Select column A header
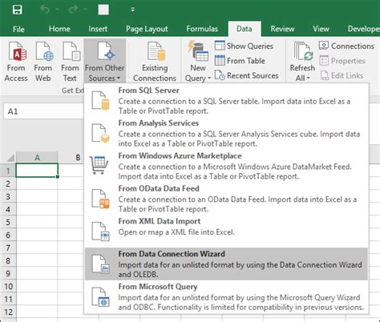380x322 pixels. [x=37, y=157]
